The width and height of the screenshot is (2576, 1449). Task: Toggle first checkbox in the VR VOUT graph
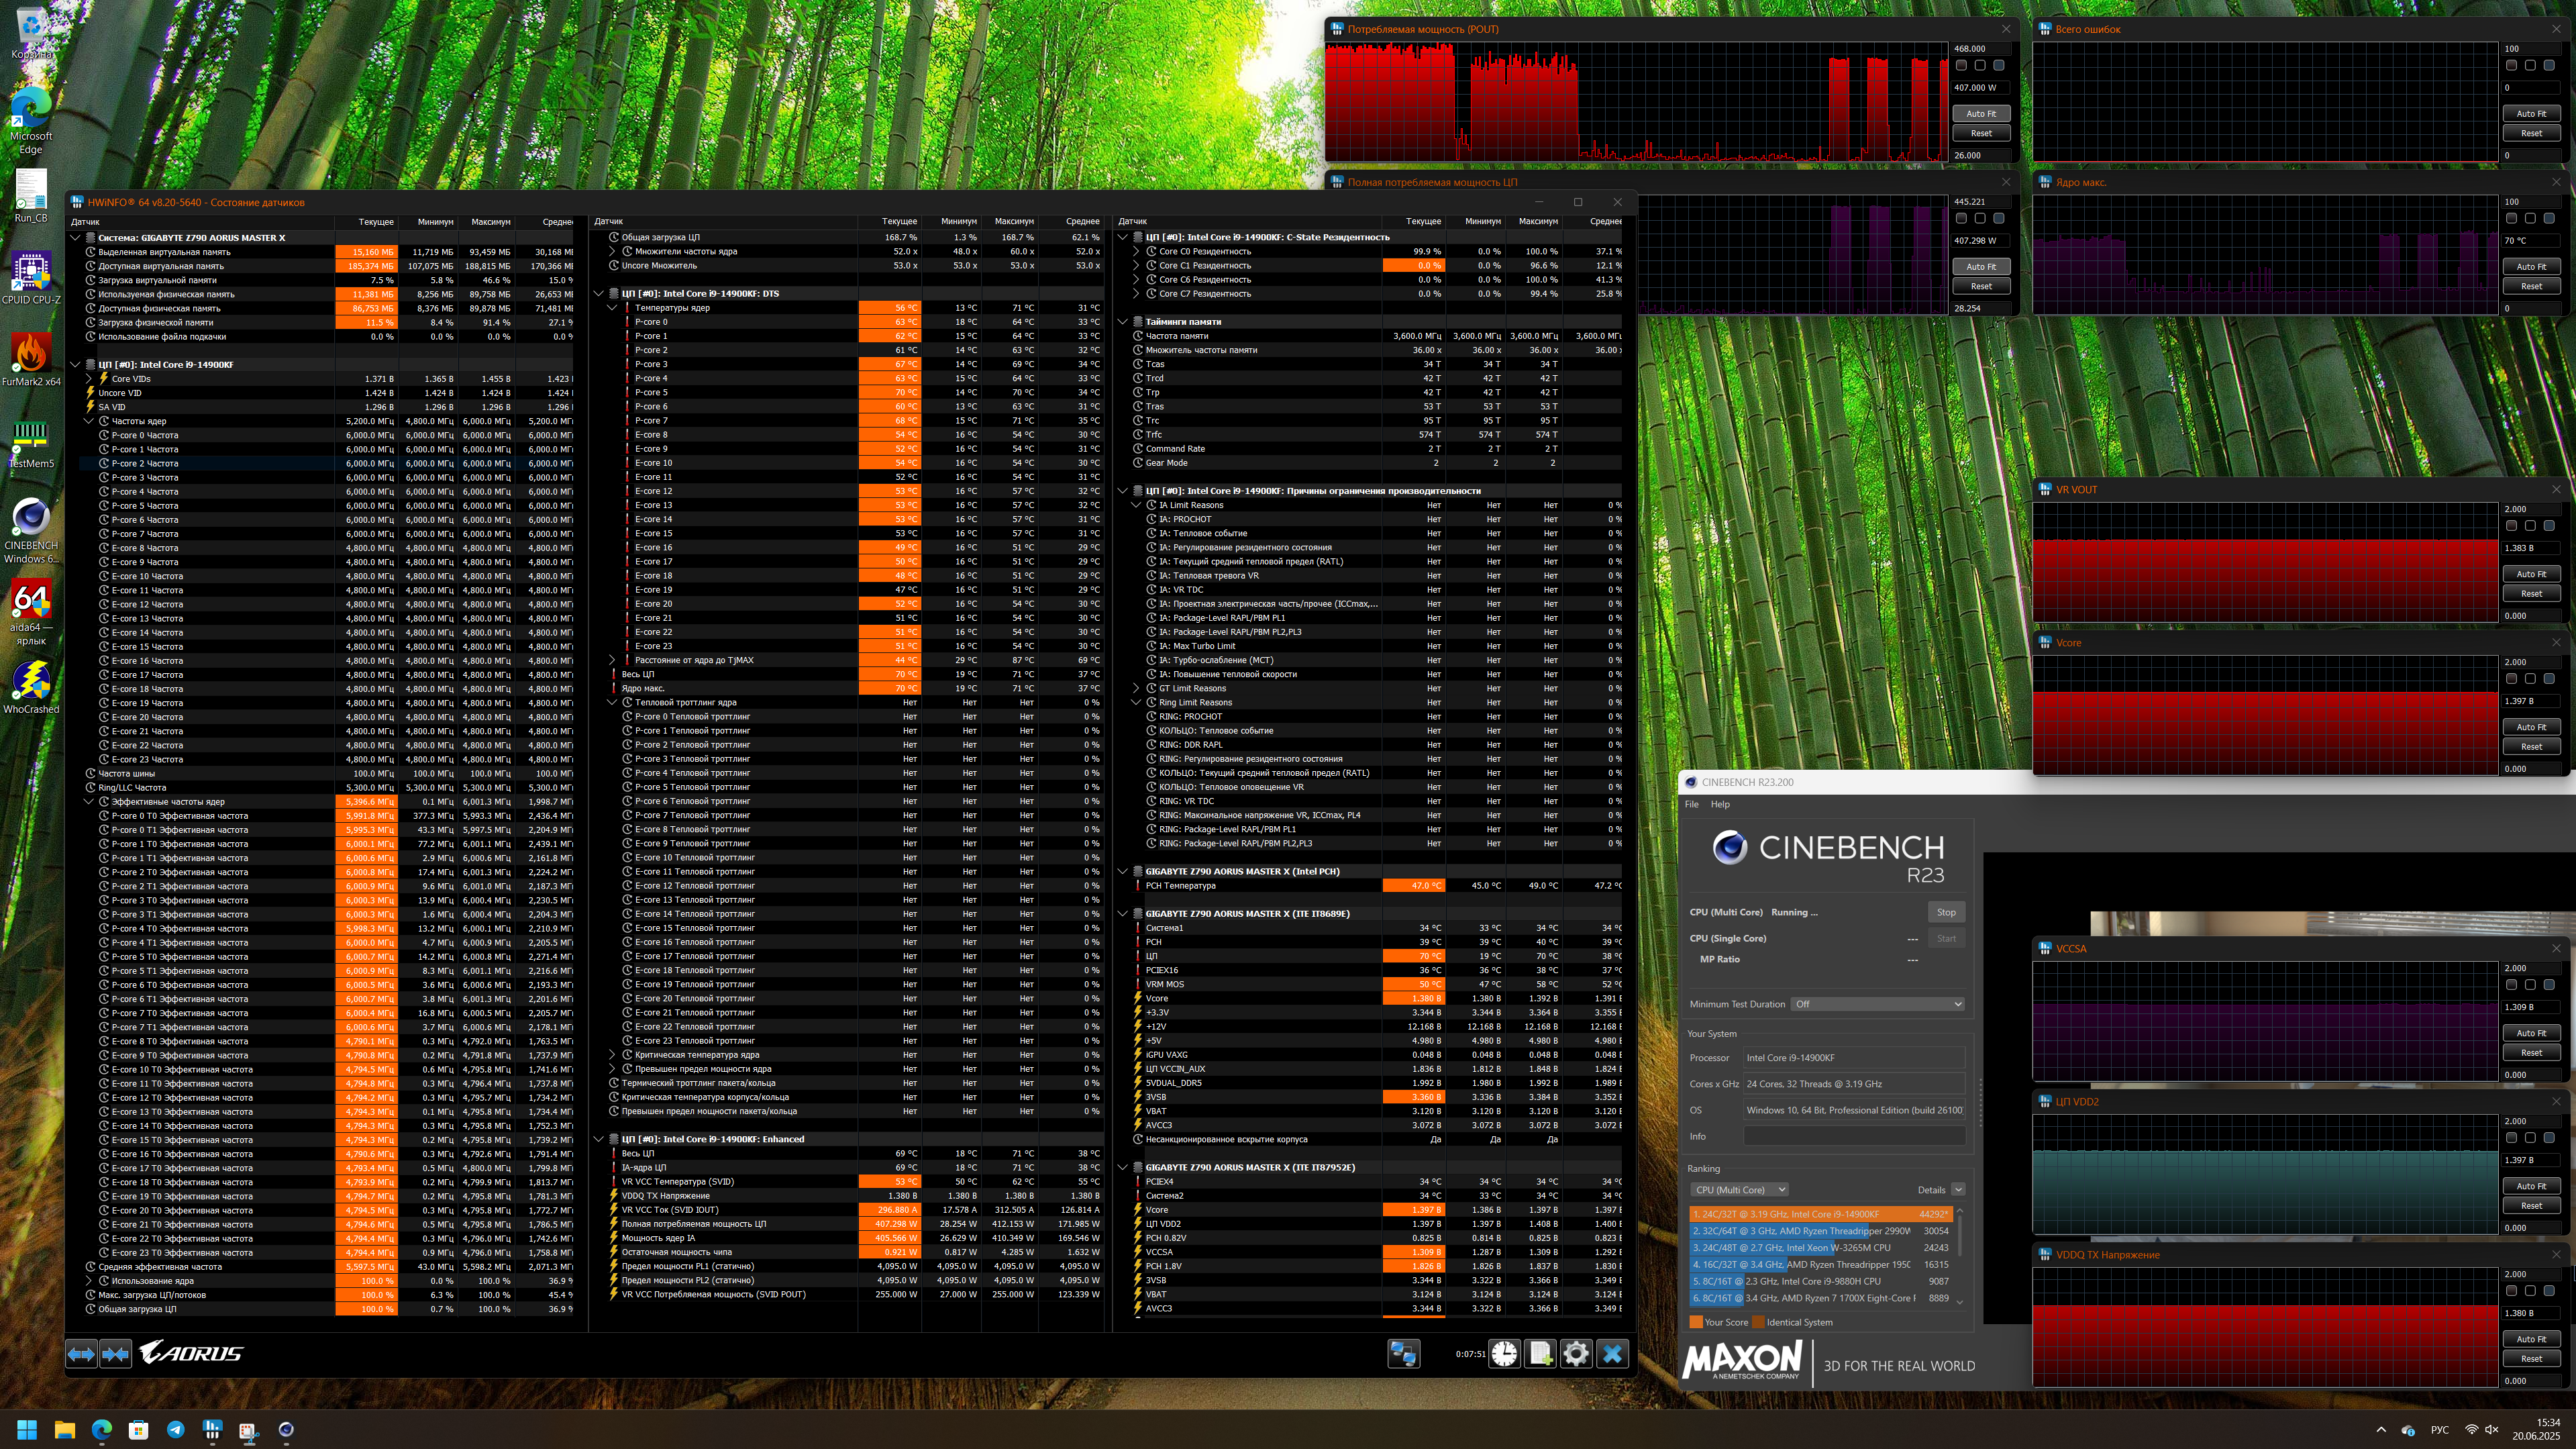[2511, 526]
